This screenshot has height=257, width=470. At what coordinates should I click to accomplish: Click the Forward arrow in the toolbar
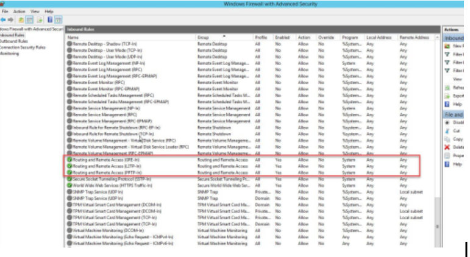[x=12, y=20]
